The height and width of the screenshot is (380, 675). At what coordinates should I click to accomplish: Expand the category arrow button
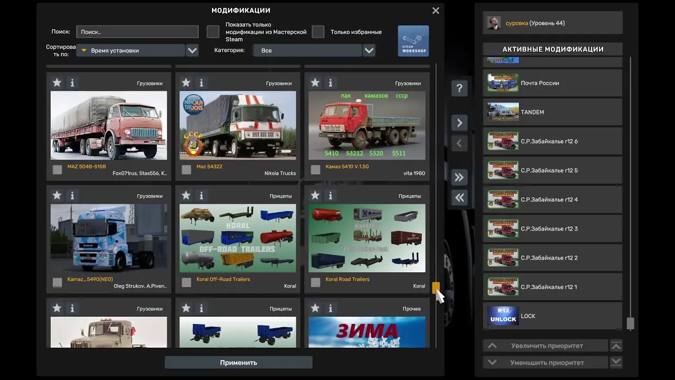(x=369, y=51)
